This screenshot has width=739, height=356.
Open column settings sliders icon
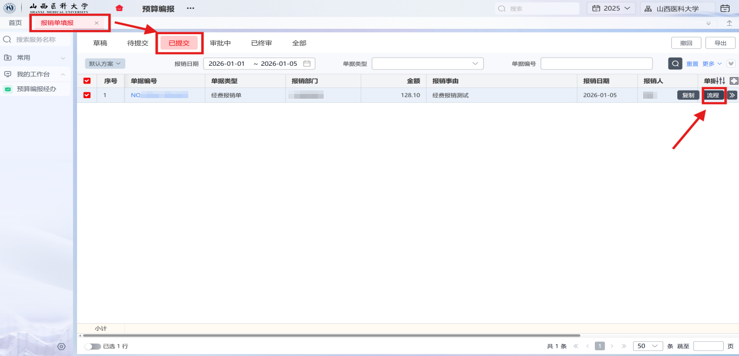coord(721,81)
